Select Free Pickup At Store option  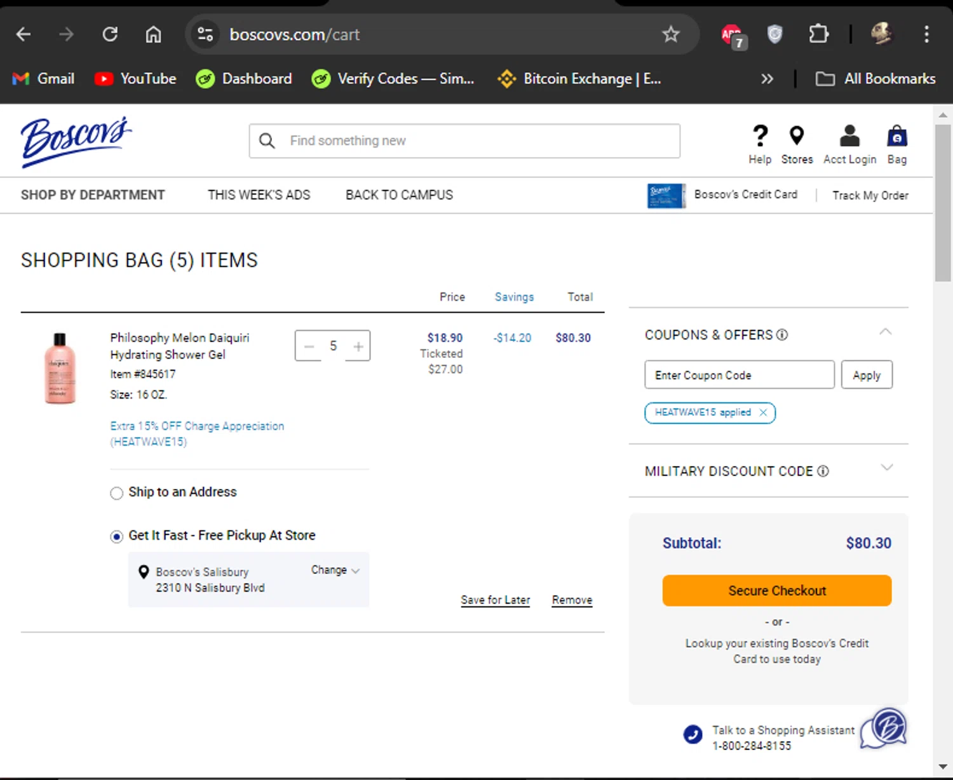coord(116,537)
